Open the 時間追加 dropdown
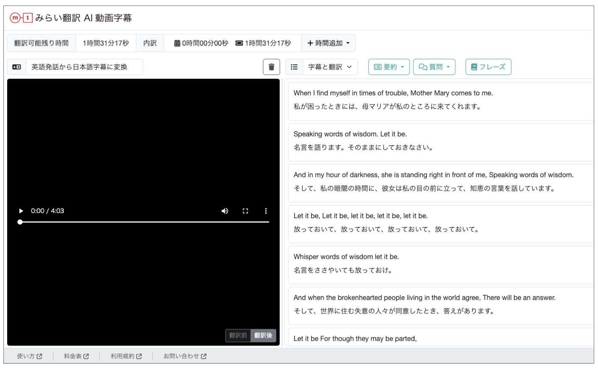The image size is (598, 369). (x=328, y=43)
